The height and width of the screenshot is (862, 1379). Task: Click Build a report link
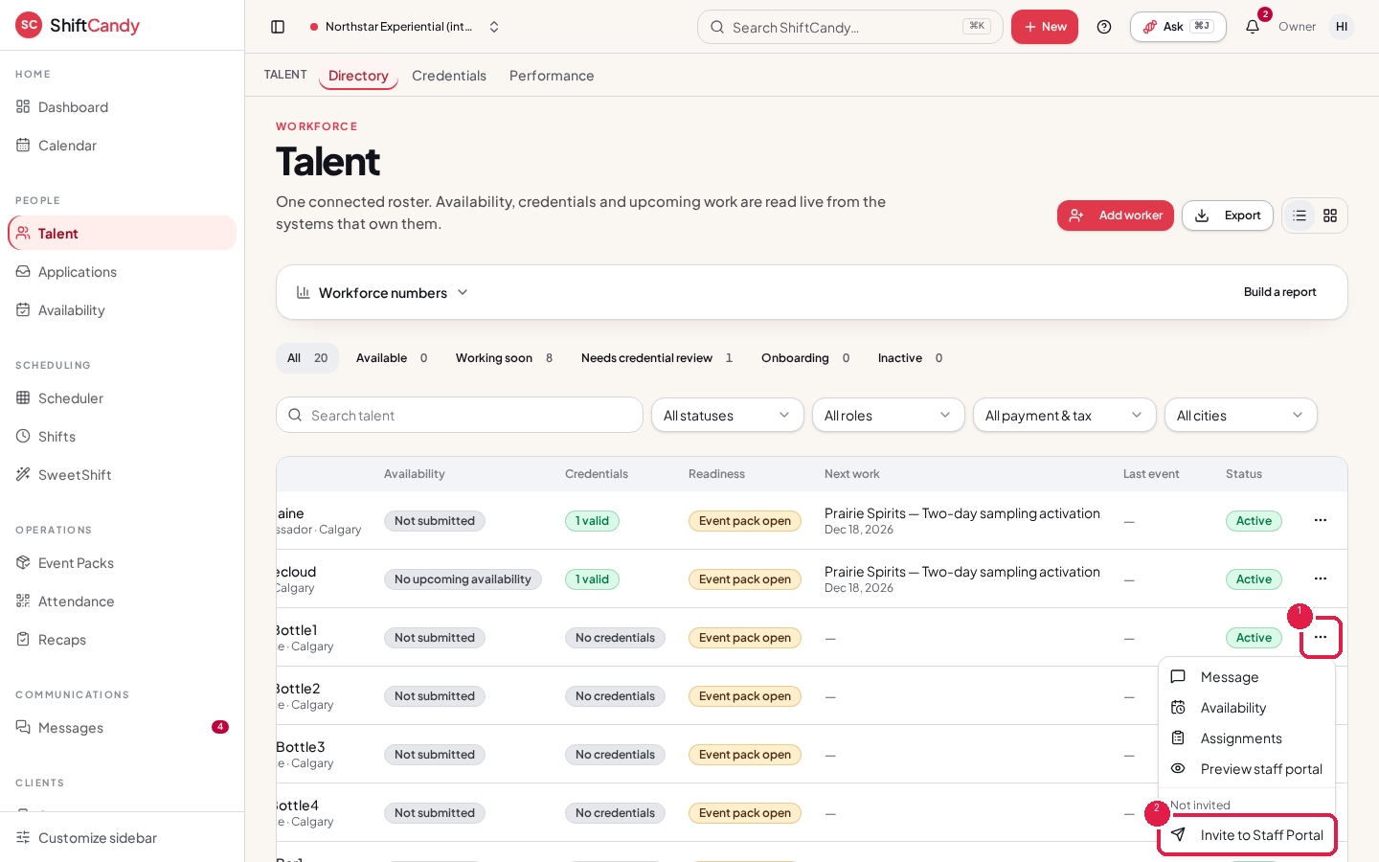click(x=1279, y=292)
